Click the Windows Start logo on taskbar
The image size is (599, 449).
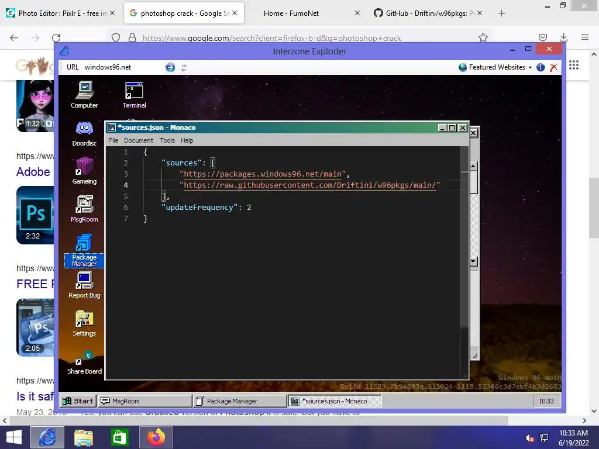pyautogui.click(x=14, y=437)
